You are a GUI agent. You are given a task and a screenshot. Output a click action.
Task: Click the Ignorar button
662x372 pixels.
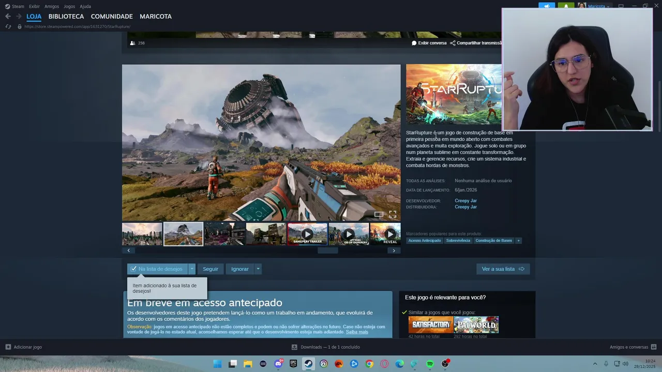click(x=240, y=269)
